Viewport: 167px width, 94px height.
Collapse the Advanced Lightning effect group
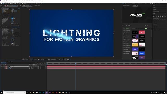click(x=1, y=8)
